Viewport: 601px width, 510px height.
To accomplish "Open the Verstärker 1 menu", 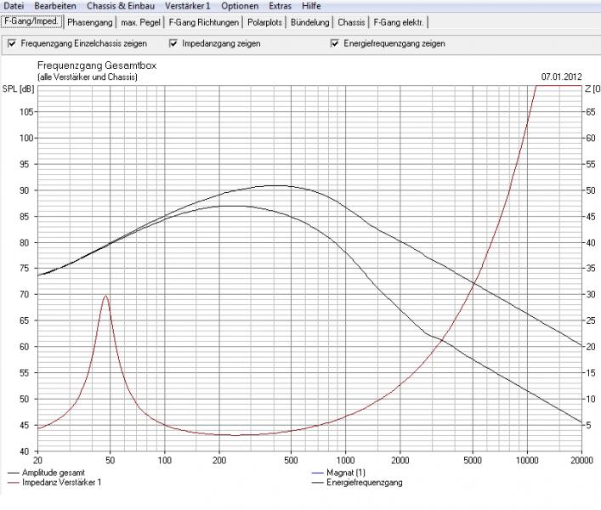I will [x=189, y=6].
